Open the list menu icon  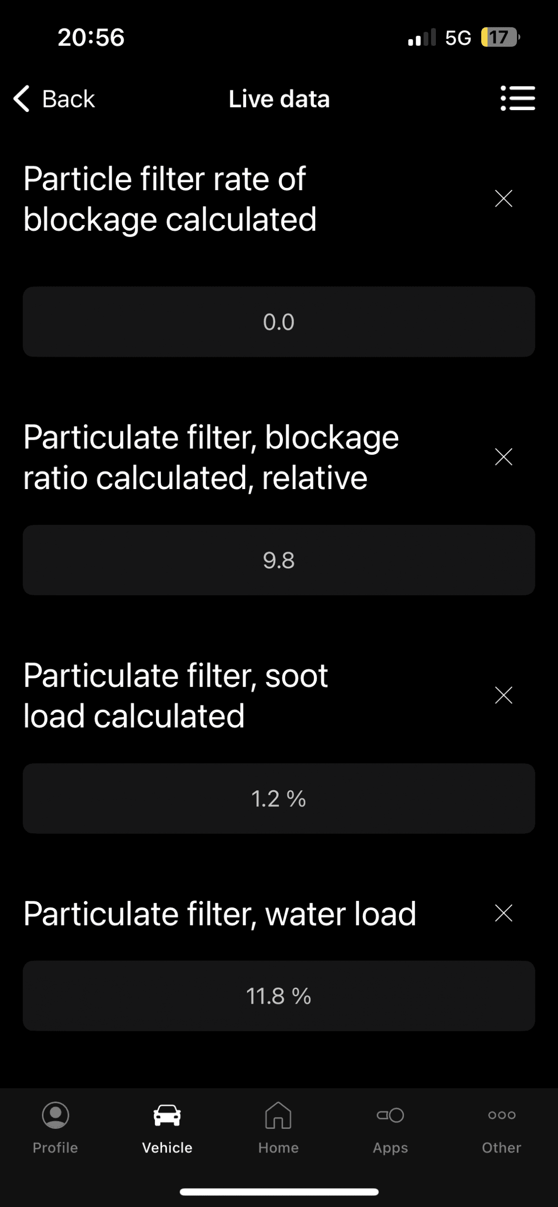tap(517, 98)
